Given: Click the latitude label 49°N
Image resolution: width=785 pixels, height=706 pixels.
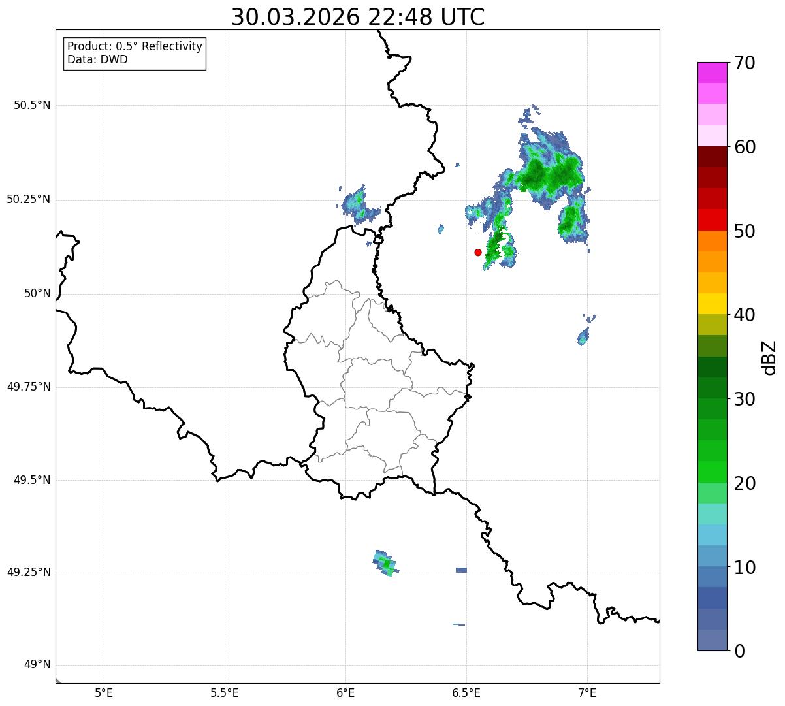Looking at the screenshot, I should click(x=37, y=665).
